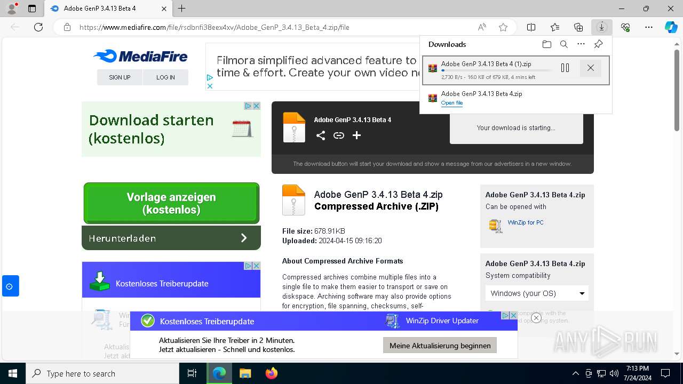Viewport: 683px width, 384px height.
Task: View site information lock icon
Action: (x=67, y=27)
